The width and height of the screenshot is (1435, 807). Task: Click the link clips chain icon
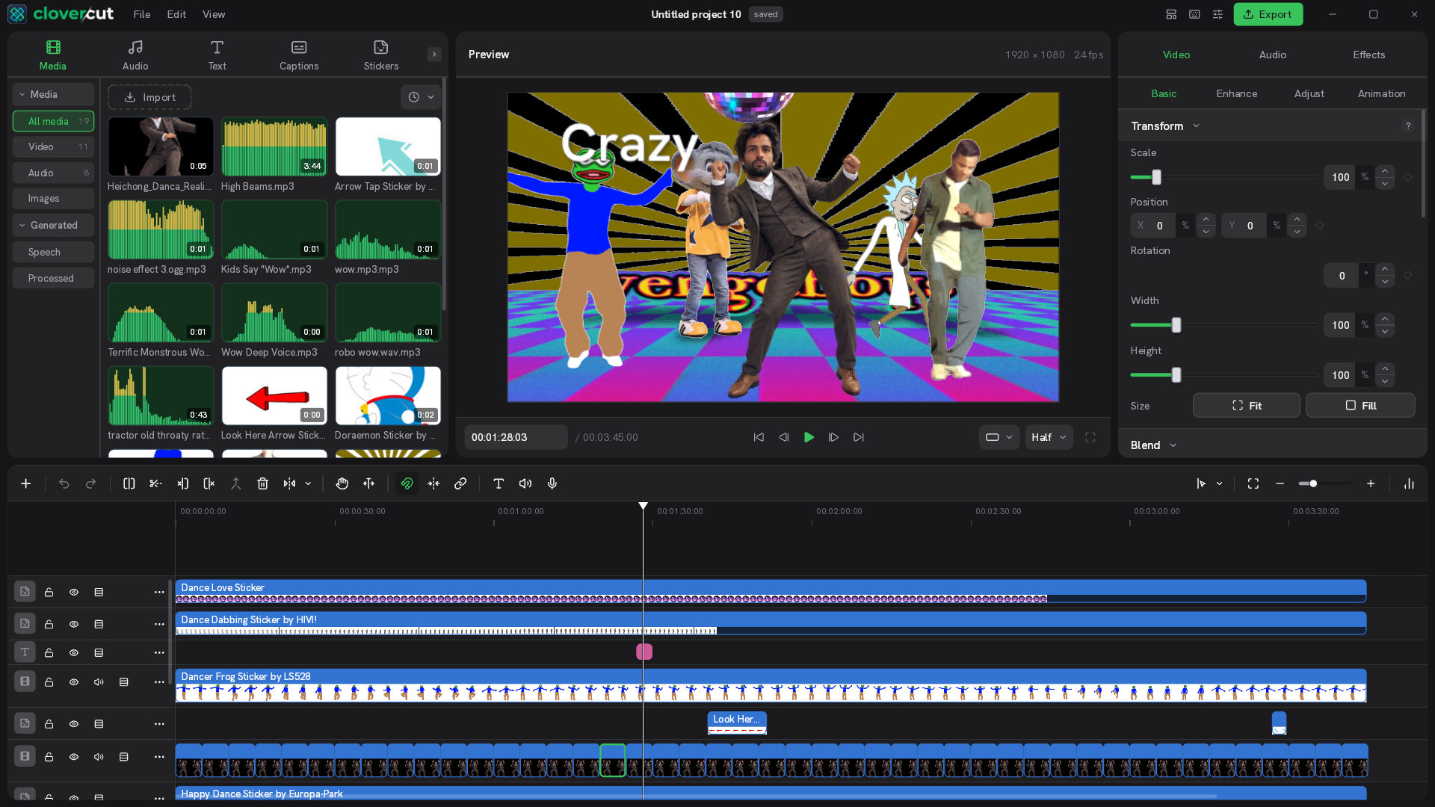coord(460,484)
